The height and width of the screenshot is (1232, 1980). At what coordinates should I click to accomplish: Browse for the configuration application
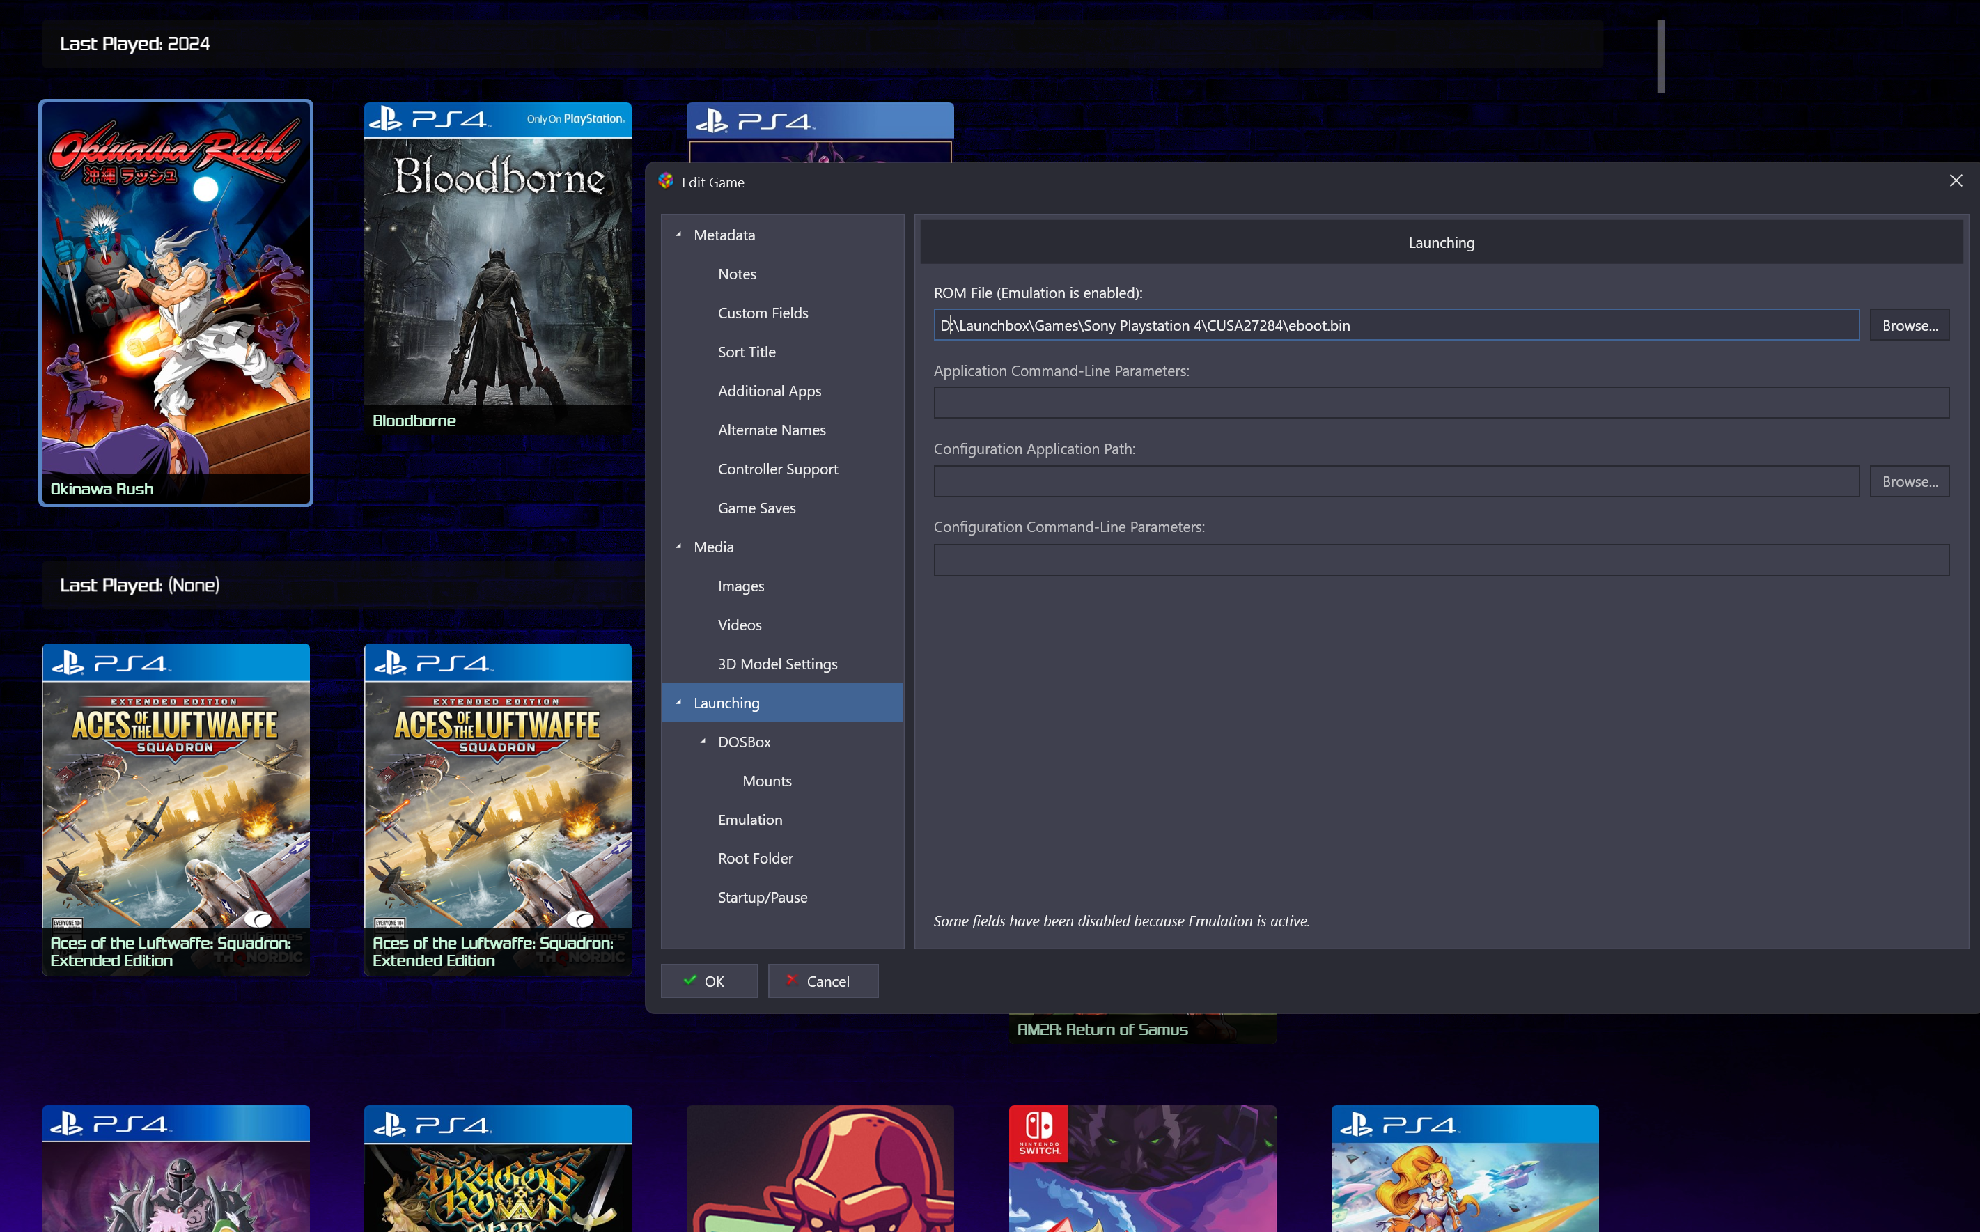click(1909, 481)
